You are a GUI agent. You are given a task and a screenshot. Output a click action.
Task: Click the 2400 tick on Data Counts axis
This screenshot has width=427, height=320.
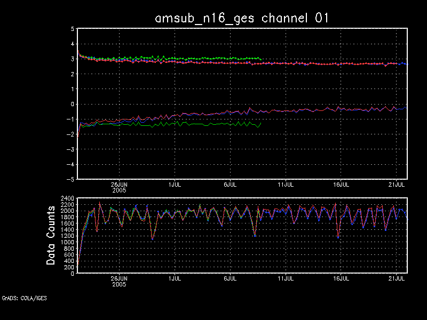(67, 198)
